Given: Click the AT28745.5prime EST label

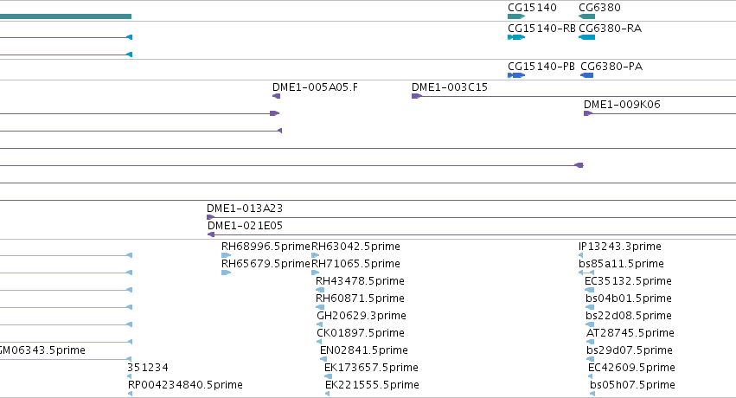Looking at the screenshot, I should [x=630, y=333].
